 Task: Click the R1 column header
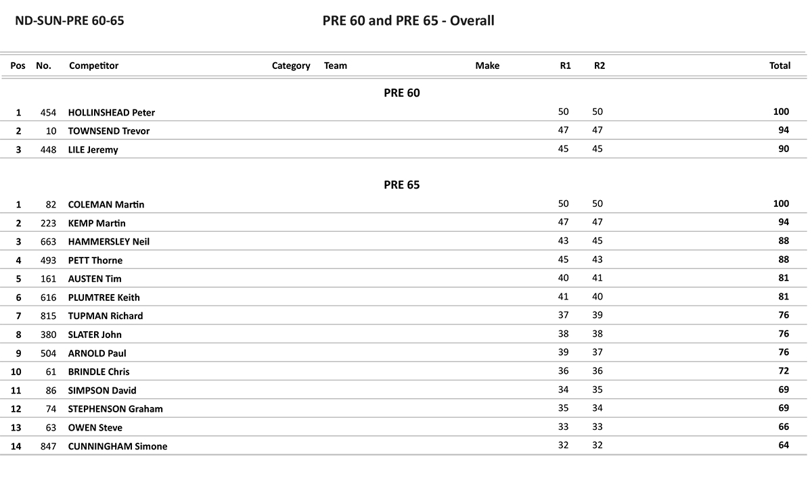[565, 66]
